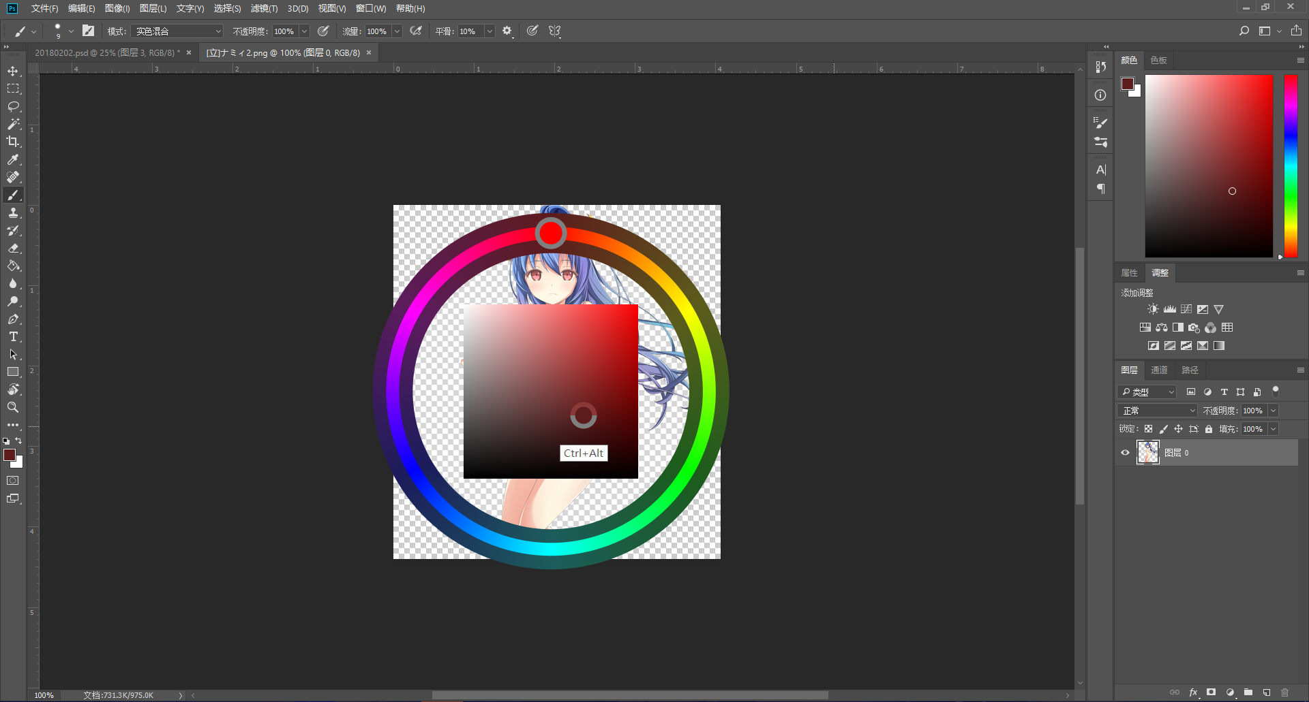The image size is (1309, 702).
Task: Select the Healing Brush tool
Action: tap(13, 177)
